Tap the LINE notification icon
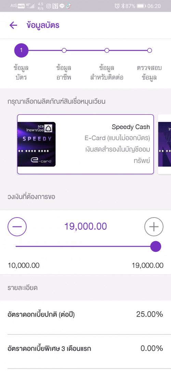Image resolution: width=171 pixels, height=371 pixels. (x=62, y=6)
